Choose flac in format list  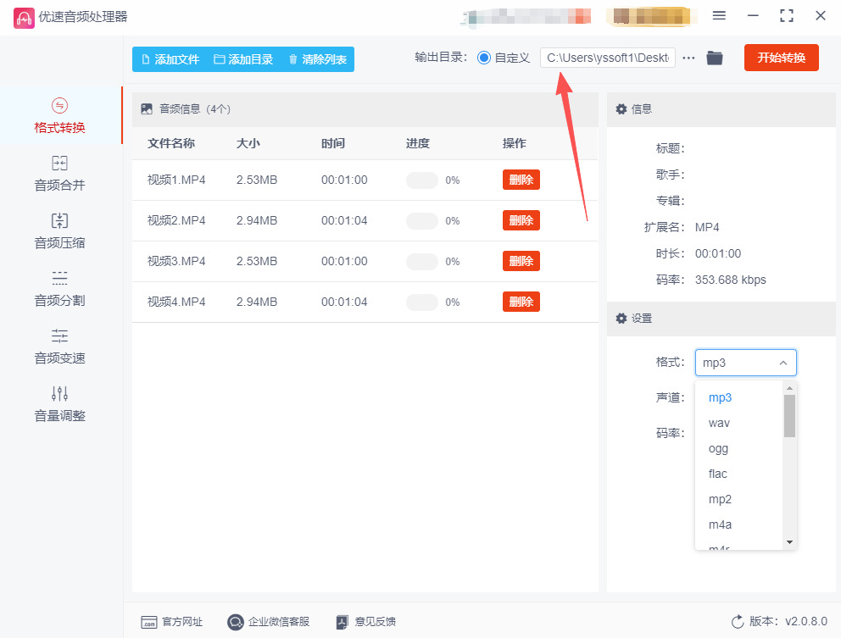(x=738, y=474)
